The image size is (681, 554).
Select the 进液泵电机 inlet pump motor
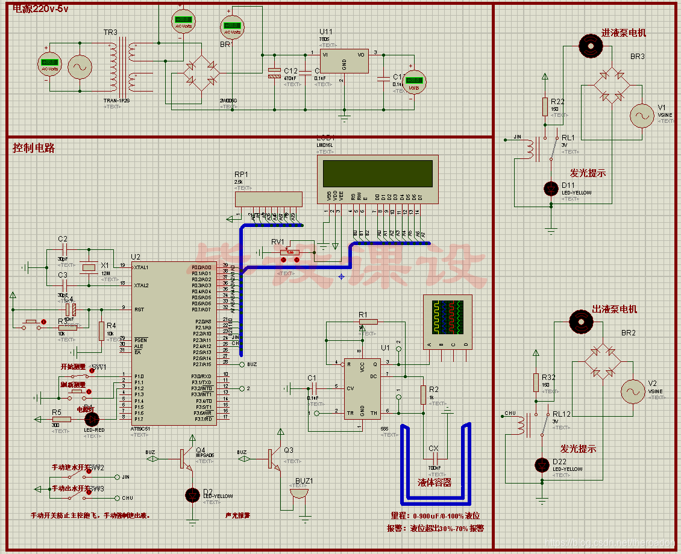point(591,46)
